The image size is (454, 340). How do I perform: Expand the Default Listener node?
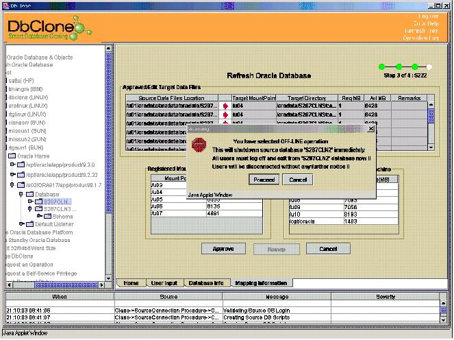[21, 223]
